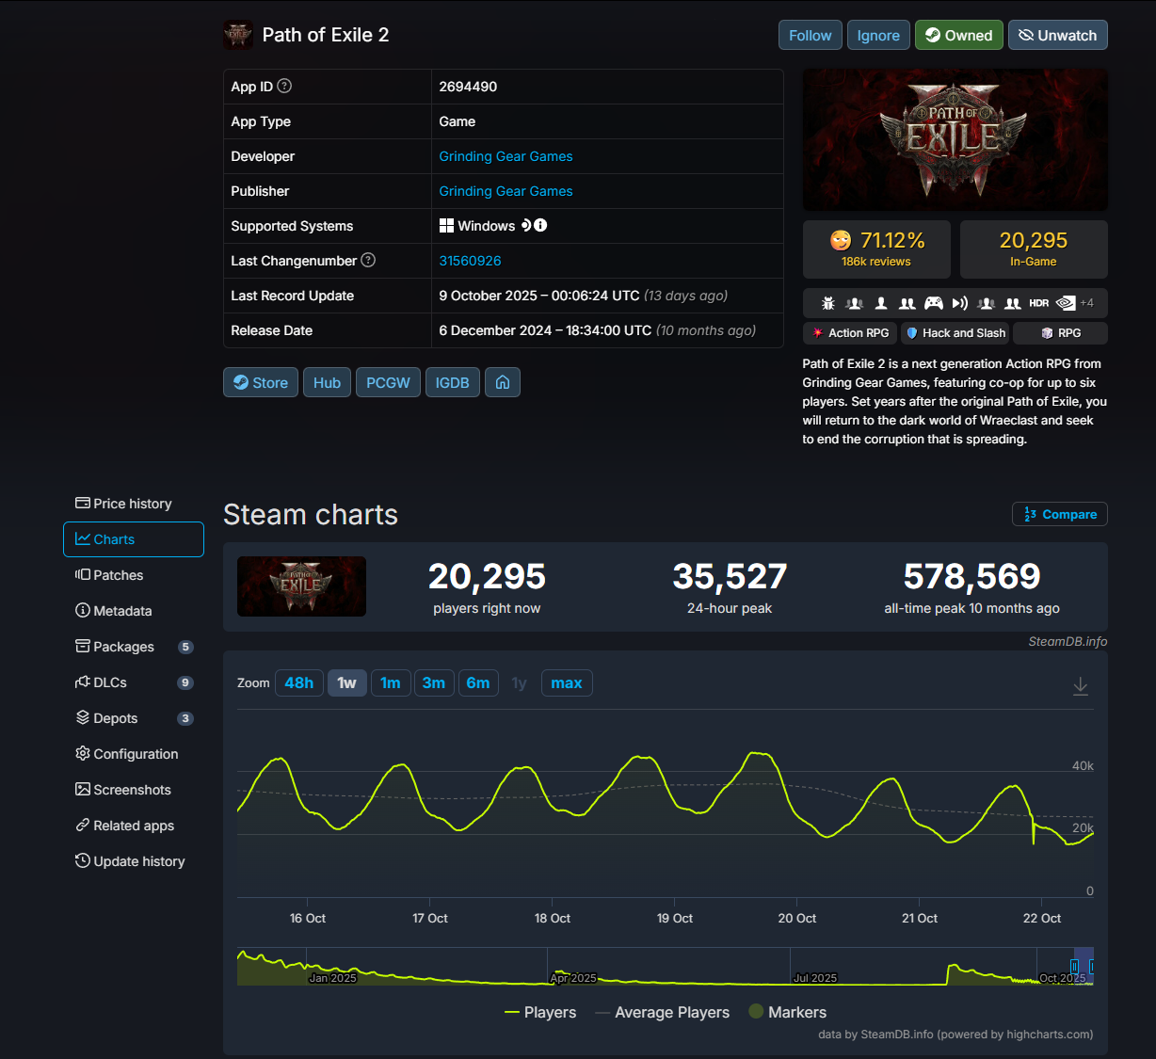Click the small game thumbnail in Steam charts

301,586
